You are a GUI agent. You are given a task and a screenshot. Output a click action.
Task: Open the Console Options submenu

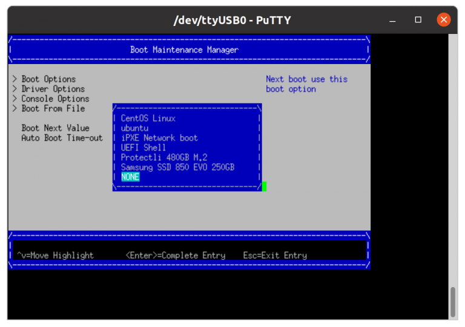click(x=56, y=99)
